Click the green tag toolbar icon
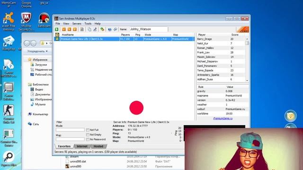 [x=102, y=29]
